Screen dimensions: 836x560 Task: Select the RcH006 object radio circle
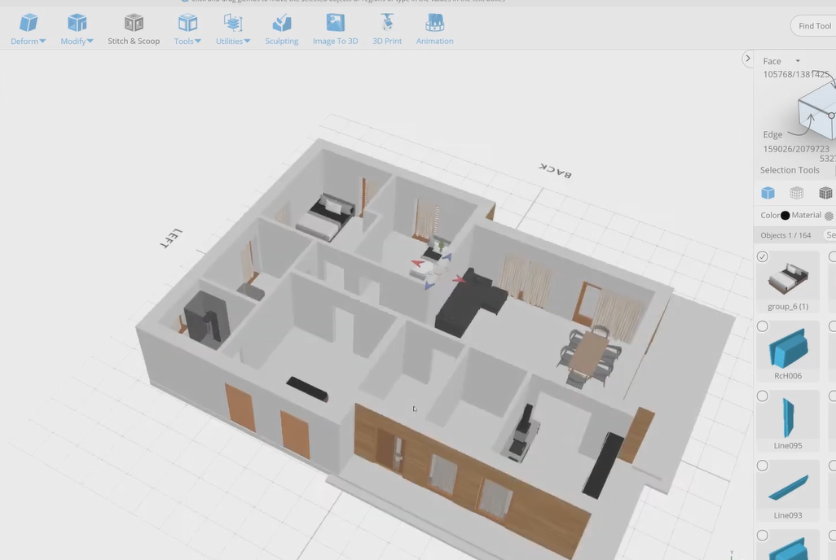(x=763, y=326)
